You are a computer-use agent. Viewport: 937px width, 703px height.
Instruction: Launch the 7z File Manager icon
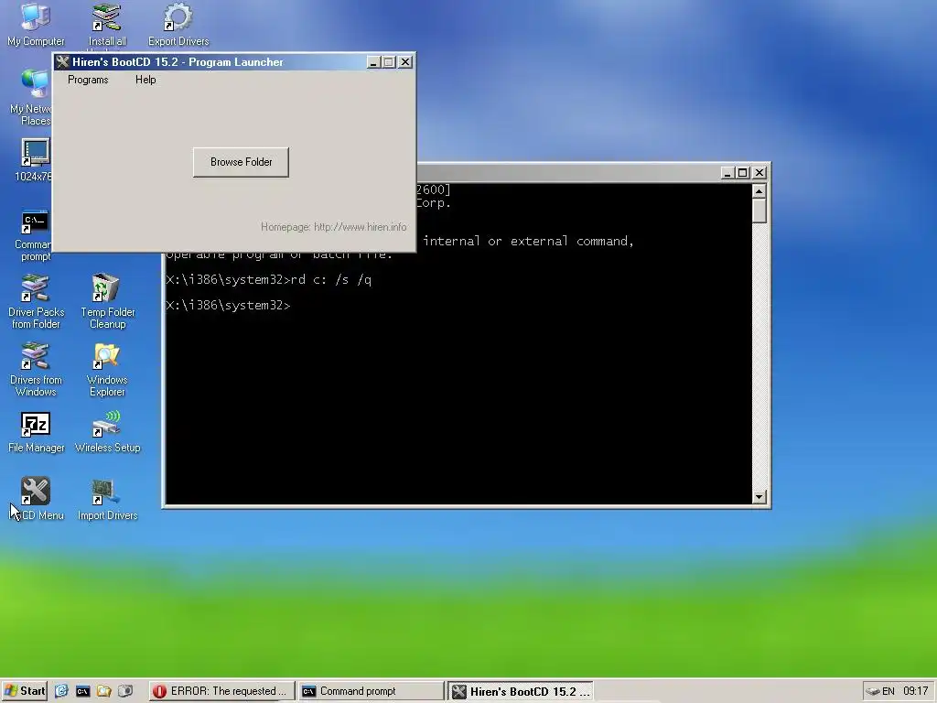36,432
